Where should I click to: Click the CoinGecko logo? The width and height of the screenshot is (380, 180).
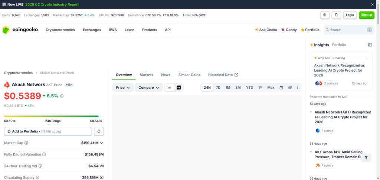[x=20, y=30]
